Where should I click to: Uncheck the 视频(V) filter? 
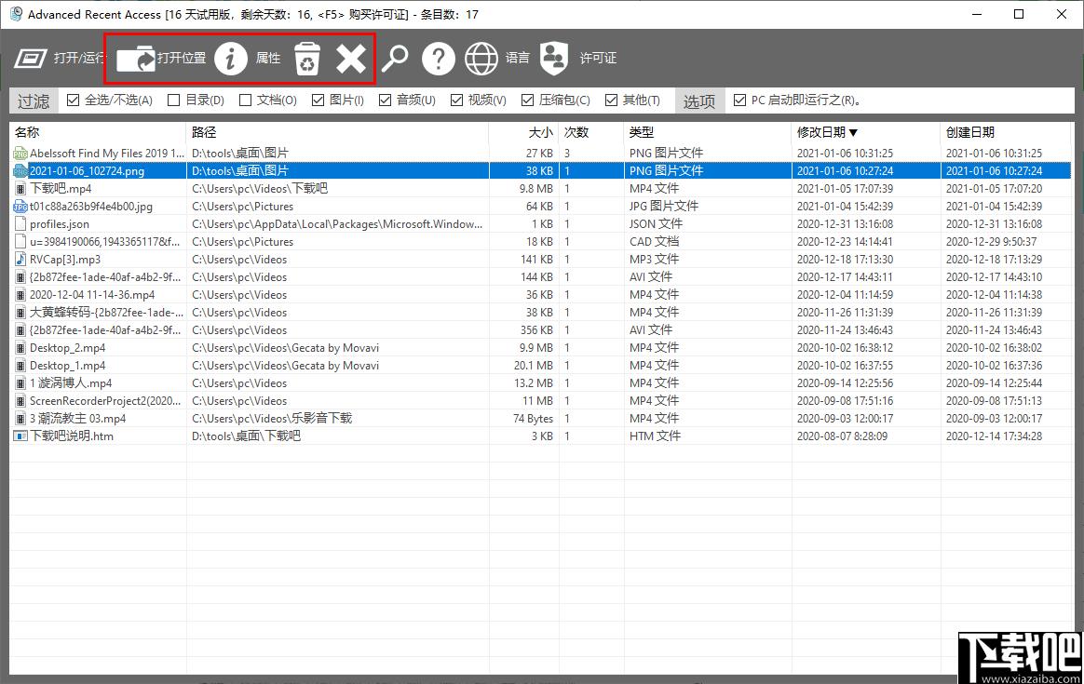(x=456, y=101)
